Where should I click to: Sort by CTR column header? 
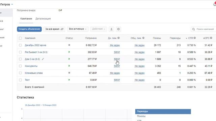tap(191, 38)
